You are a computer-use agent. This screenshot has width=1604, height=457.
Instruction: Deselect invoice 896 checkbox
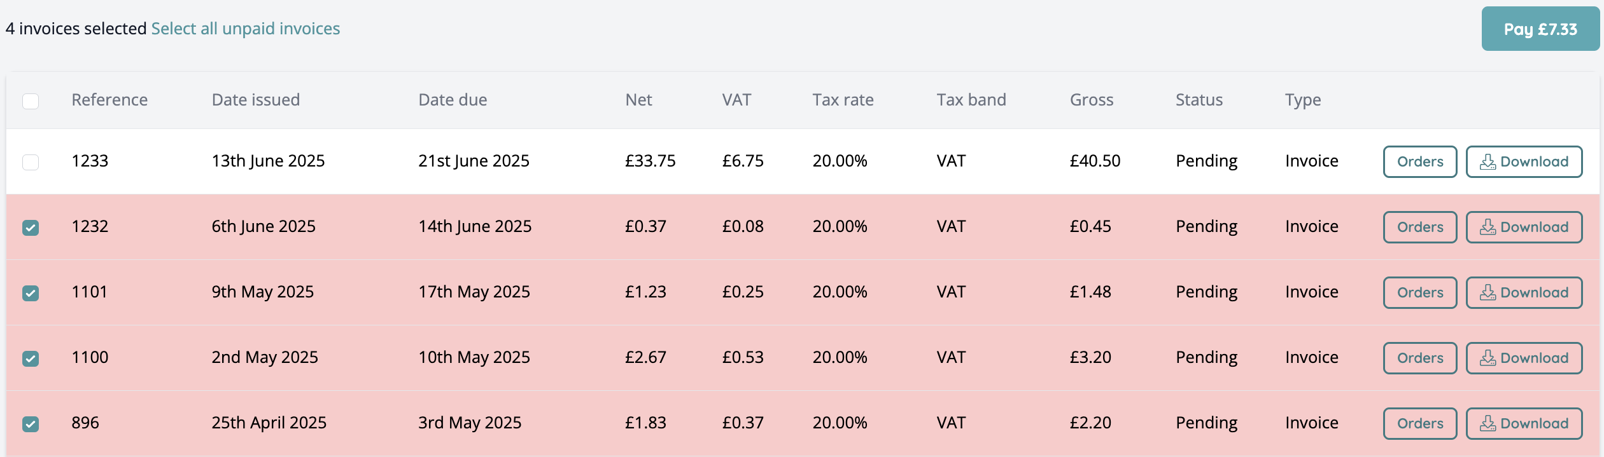[x=31, y=424]
